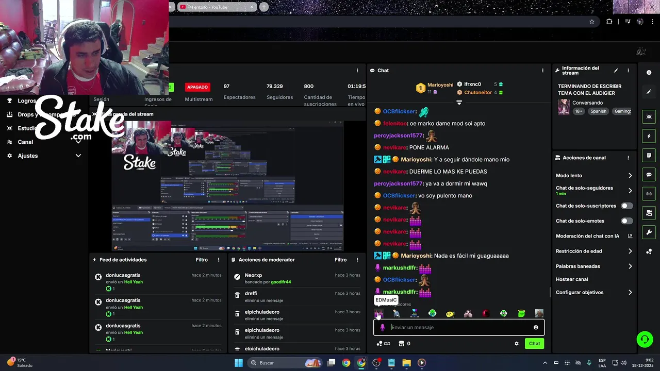Select the yellow lemon face emote
Image resolution: width=660 pixels, height=371 pixels.
click(x=450, y=313)
